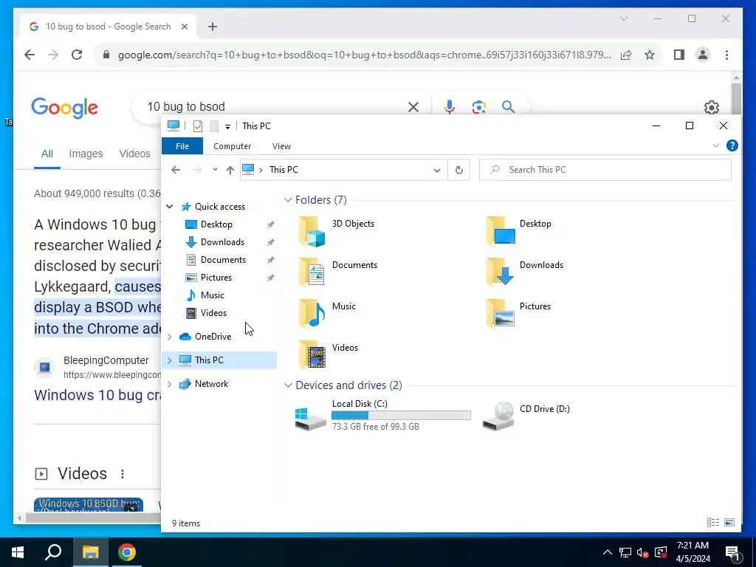
Task: Open Chrome side panel icon
Action: (x=679, y=55)
